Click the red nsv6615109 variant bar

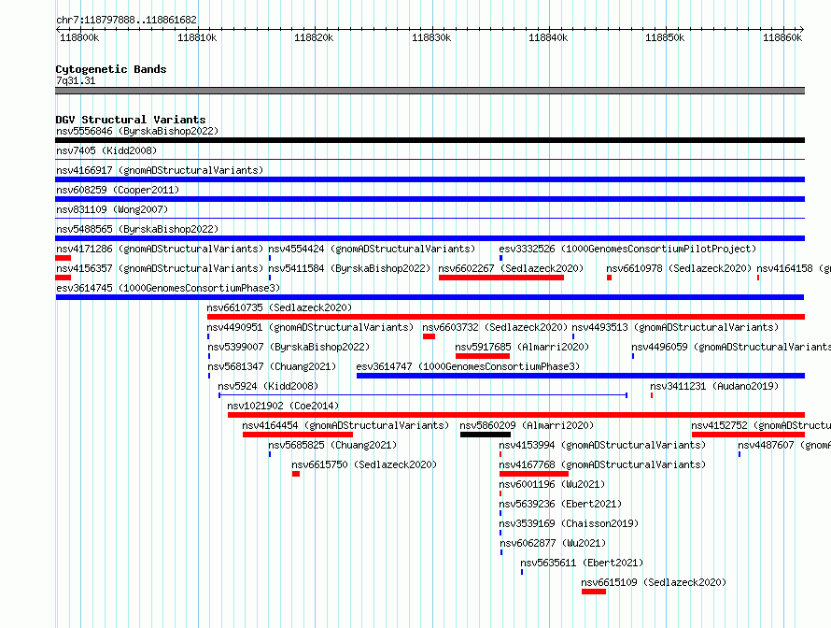[x=594, y=592]
